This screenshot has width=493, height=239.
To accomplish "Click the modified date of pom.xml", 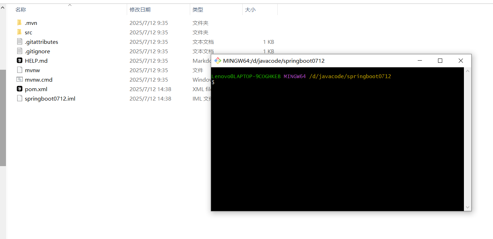I will [150, 89].
